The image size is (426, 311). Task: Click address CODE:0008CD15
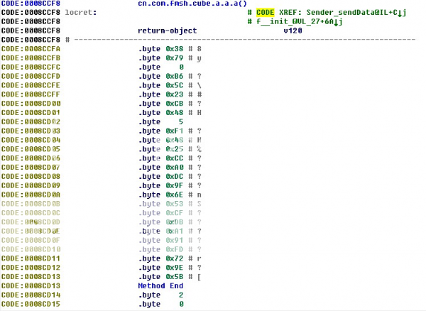(x=31, y=304)
